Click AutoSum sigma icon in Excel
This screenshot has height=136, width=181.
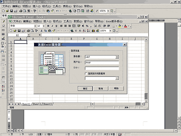(x=76, y=31)
